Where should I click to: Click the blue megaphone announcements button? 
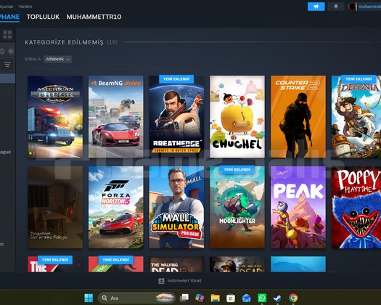click(316, 7)
